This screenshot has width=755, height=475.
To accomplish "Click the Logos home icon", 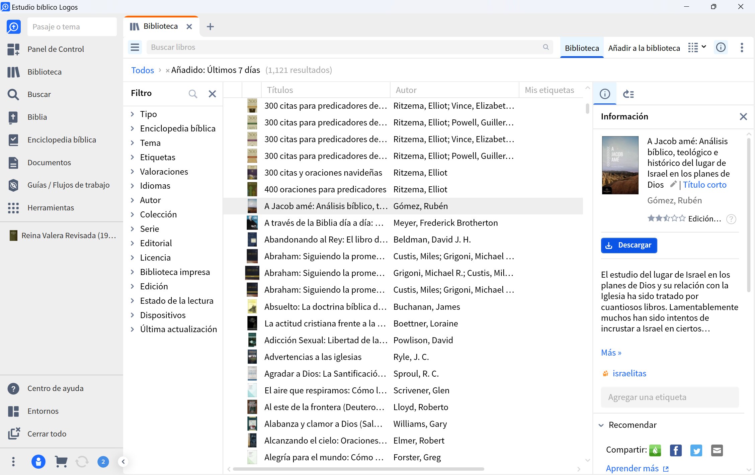I will [x=14, y=27].
